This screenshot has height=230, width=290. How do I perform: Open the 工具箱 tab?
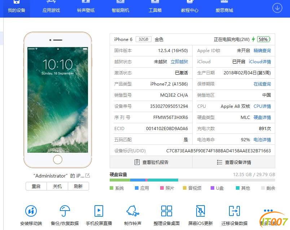[x=155, y=8]
